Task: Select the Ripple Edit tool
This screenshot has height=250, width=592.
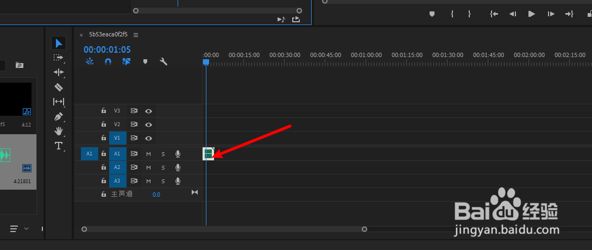Action: (59, 72)
